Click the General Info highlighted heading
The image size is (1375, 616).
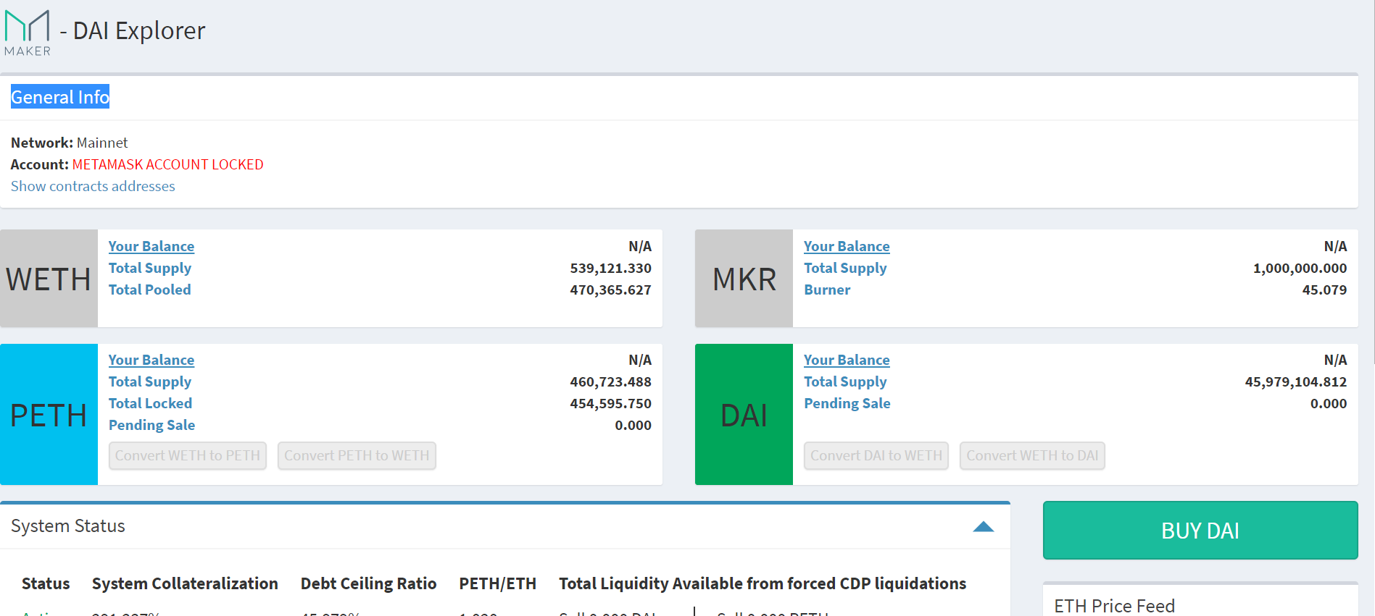point(60,97)
